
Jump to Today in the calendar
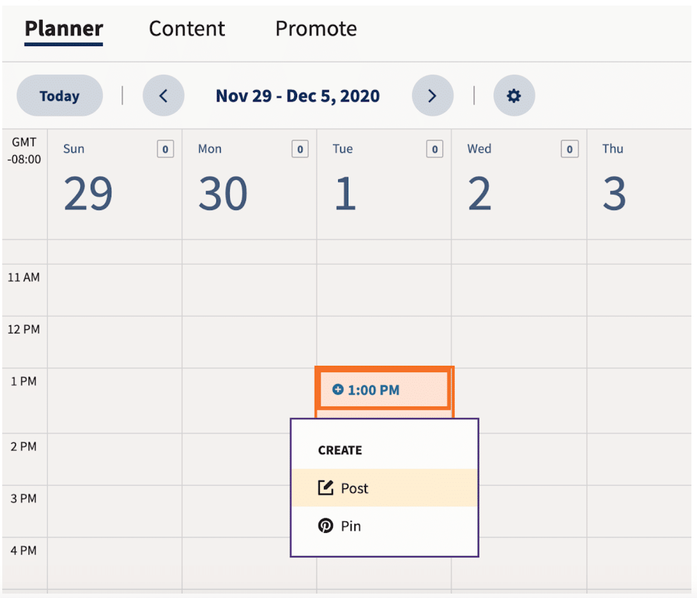click(x=60, y=96)
